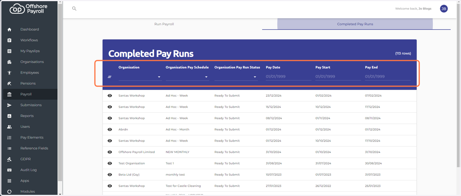Open the Workflows sidebar link
The image size is (461, 196).
(x=29, y=40)
